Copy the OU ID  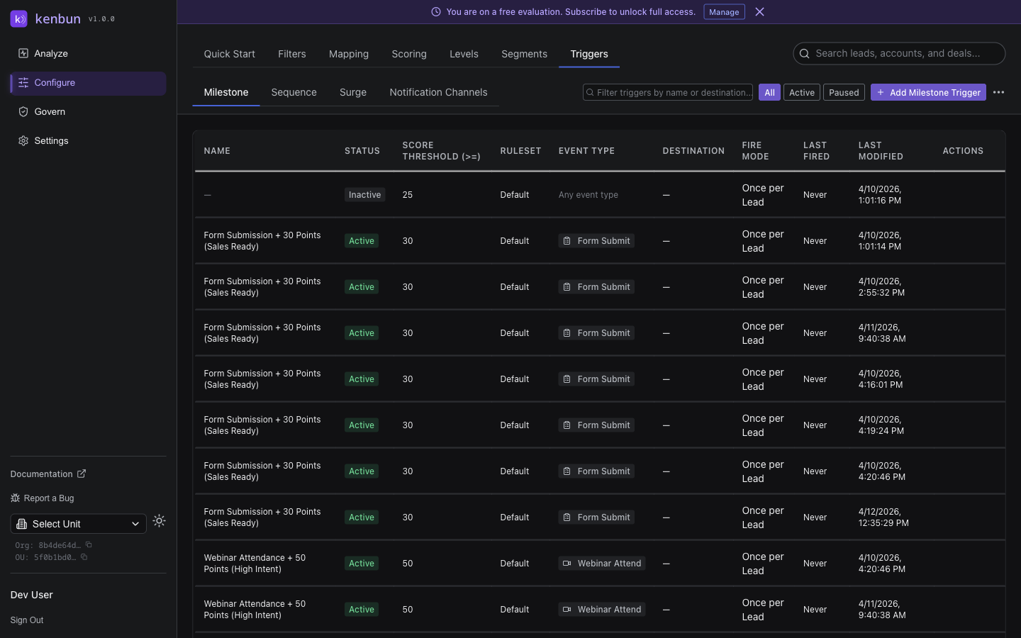pos(84,557)
